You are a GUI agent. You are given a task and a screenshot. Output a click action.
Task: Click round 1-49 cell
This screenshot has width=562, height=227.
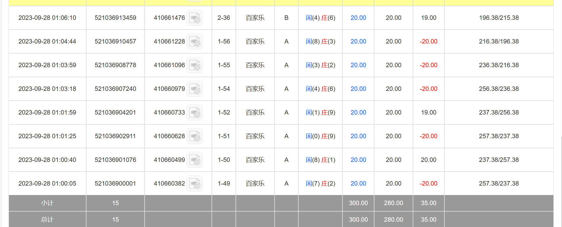pos(224,183)
